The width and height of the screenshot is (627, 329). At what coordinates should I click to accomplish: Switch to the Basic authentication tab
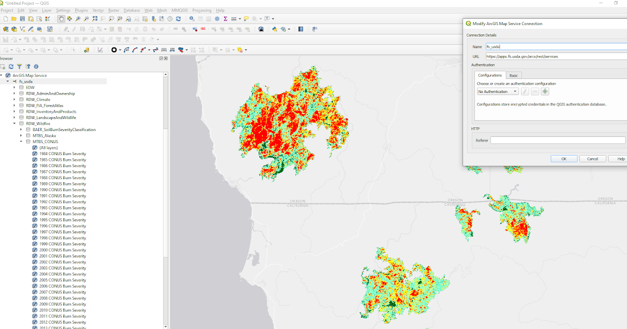point(514,75)
